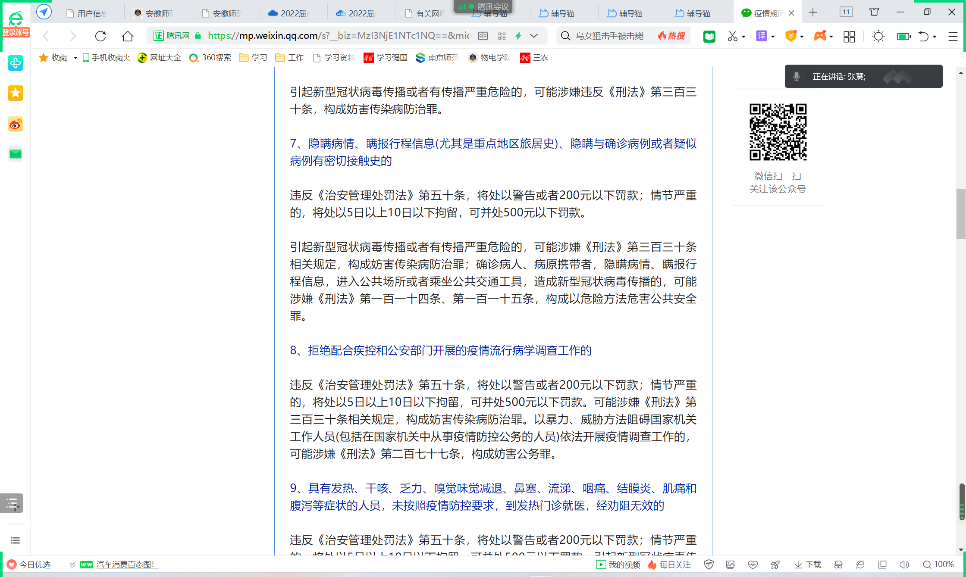Open the Weibo sidebar icon
Viewport: 966px width, 577px height.
point(16,125)
